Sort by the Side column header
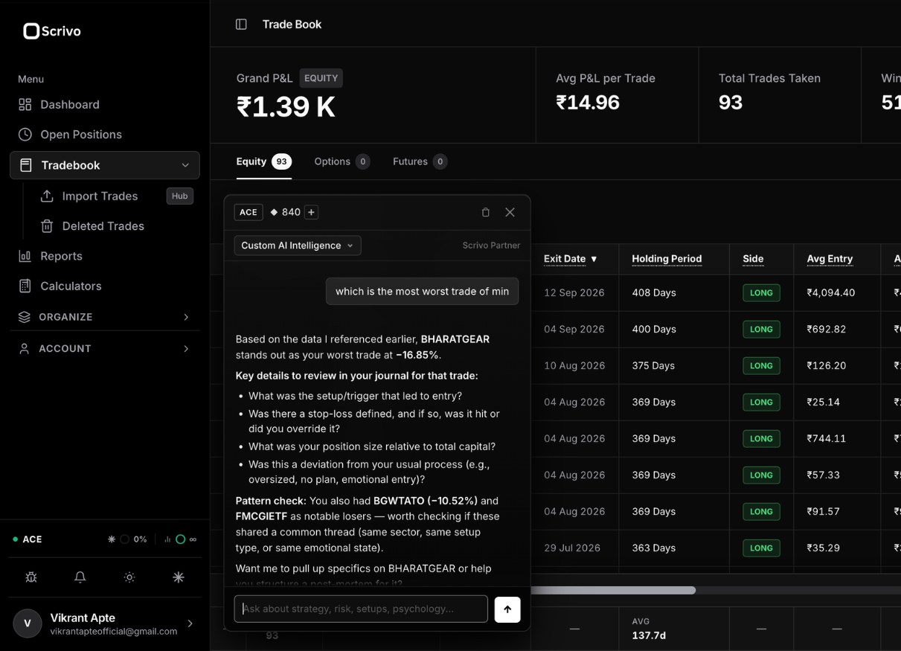This screenshot has height=651, width=901. tap(753, 259)
